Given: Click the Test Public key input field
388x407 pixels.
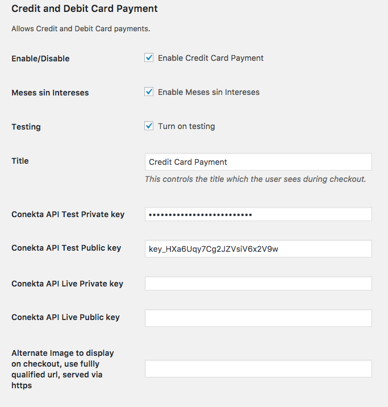Looking at the screenshot, I should point(258,249).
